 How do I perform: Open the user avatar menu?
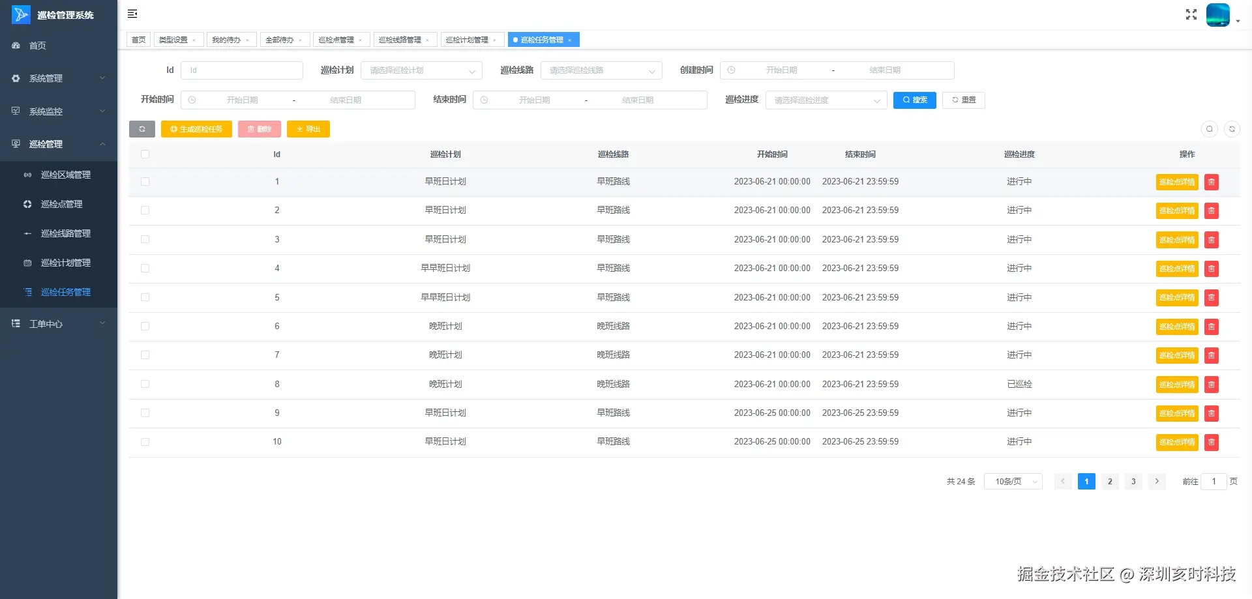tap(1218, 14)
